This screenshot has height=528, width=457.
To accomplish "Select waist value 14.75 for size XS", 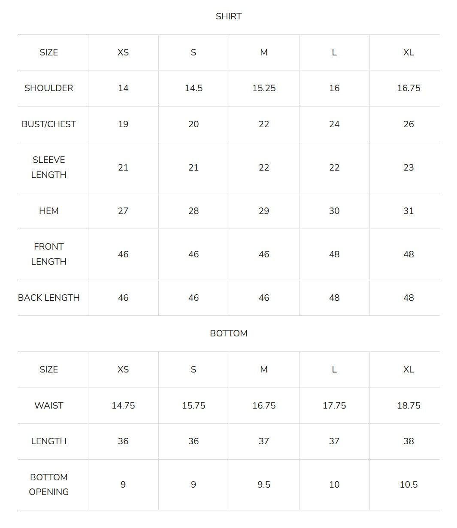I will pyautogui.click(x=123, y=406).
